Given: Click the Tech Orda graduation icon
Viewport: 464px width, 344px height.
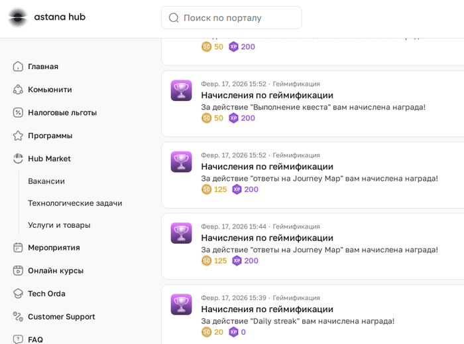Looking at the screenshot, I should tap(18, 294).
